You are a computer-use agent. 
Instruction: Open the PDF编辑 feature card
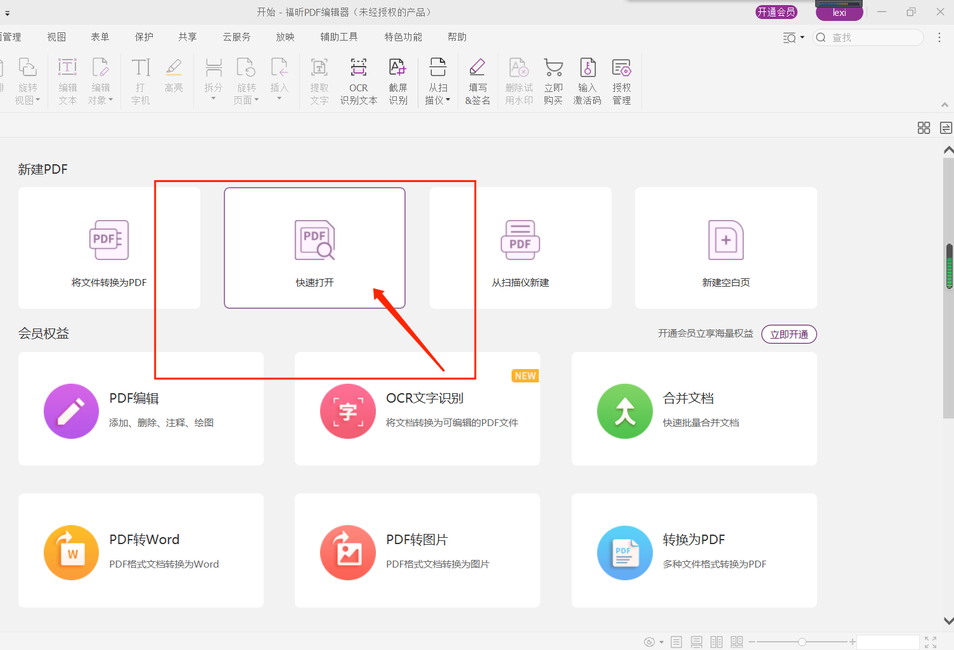coord(141,409)
